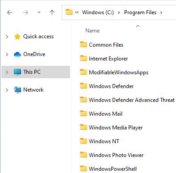The height and width of the screenshot is (173, 176).
Task: Expand the Quick access tree node
Action: coord(7,36)
